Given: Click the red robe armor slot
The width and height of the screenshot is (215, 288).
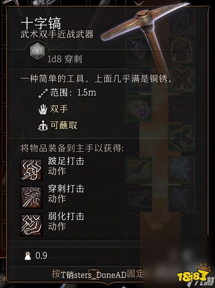Looking at the screenshot, I should 181,50.
